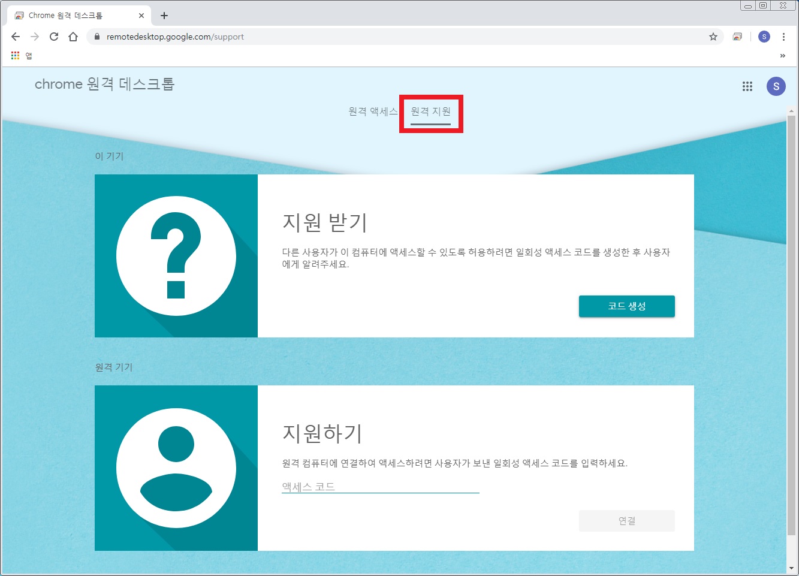The width and height of the screenshot is (799, 576).
Task: Open the Google account avatar S
Action: click(x=776, y=86)
